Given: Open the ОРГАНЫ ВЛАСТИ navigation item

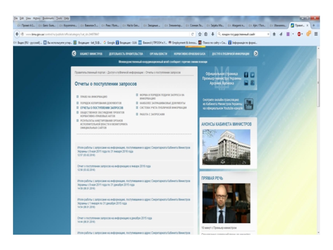Looking at the screenshot, I should click(x=158, y=54).
